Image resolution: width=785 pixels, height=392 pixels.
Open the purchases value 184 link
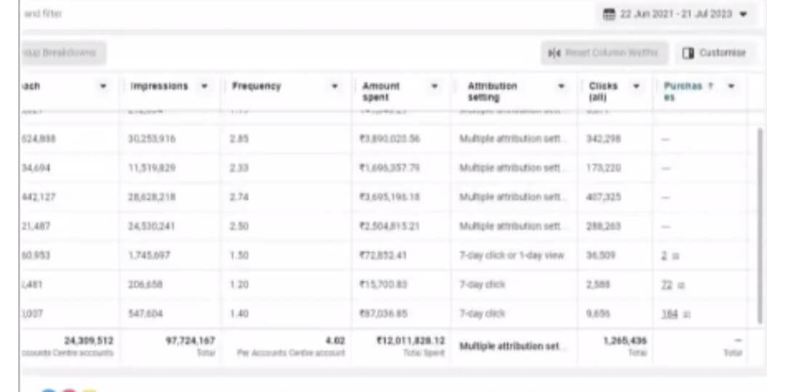(x=669, y=314)
